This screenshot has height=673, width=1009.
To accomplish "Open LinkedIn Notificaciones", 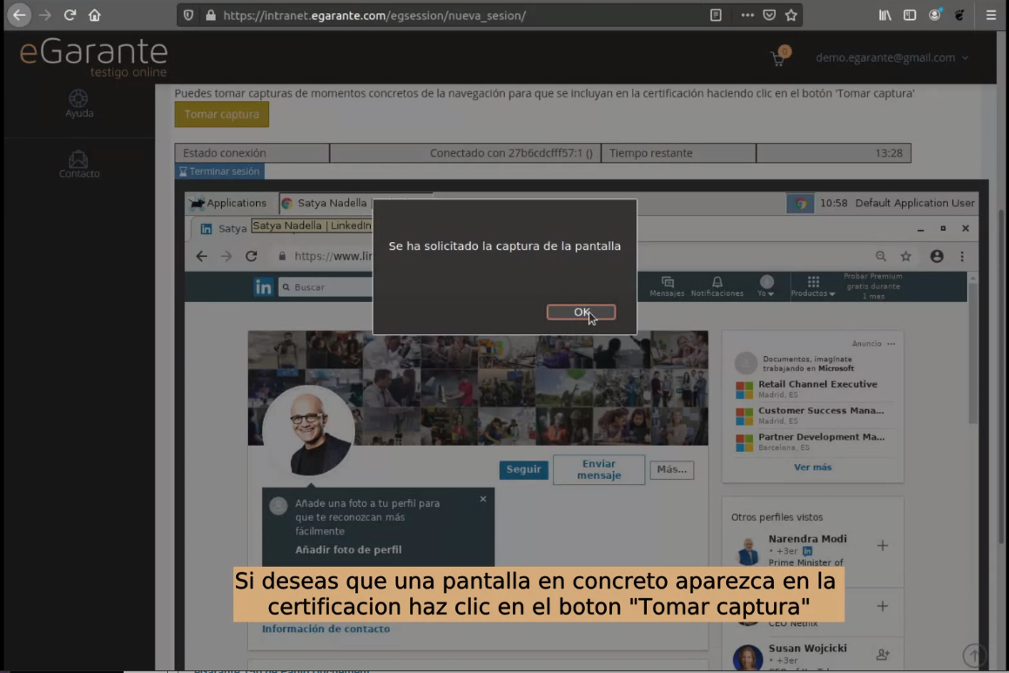I will [x=716, y=286].
